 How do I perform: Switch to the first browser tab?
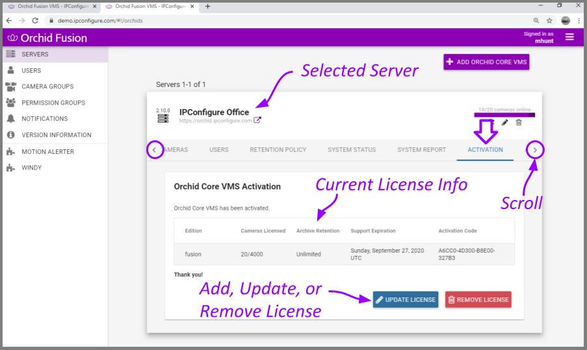(53, 6)
